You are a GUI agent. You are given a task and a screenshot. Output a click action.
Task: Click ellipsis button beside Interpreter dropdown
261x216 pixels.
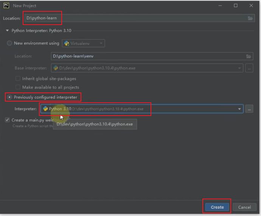(249, 109)
